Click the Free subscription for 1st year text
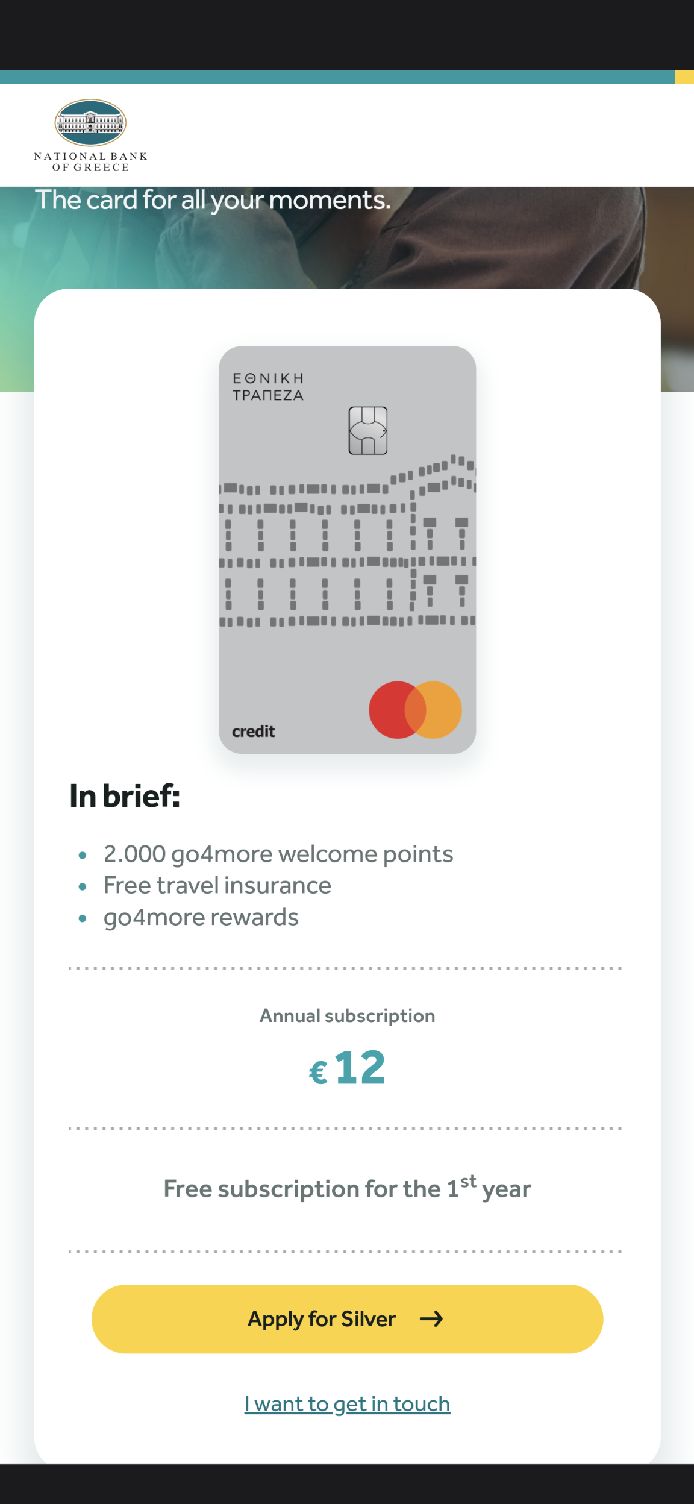Viewport: 694px width, 1504px height. tap(347, 1188)
